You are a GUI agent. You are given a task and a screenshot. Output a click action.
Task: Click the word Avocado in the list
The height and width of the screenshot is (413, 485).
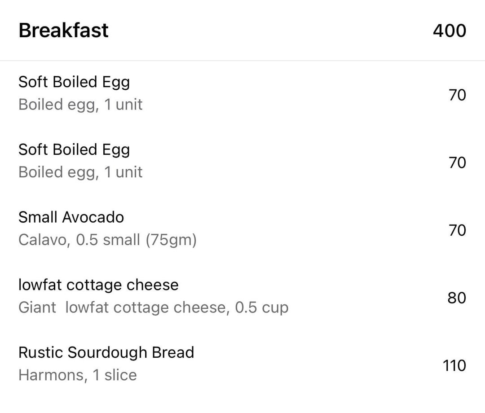coord(93,217)
